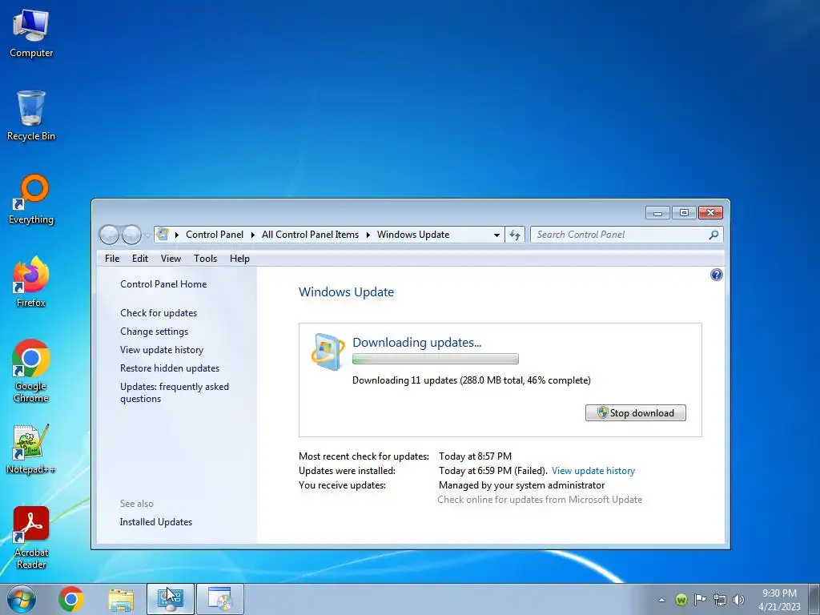Viewport: 820px width, 615px height.
Task: Open the recent pages dropdown arrow
Action: coord(147,235)
